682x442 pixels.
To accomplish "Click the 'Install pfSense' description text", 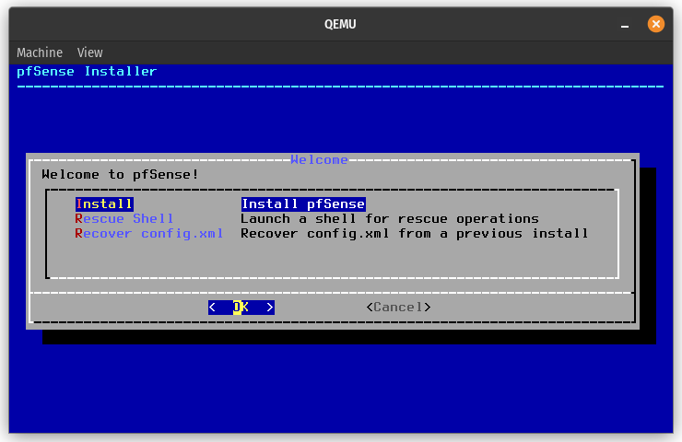I will [303, 204].
